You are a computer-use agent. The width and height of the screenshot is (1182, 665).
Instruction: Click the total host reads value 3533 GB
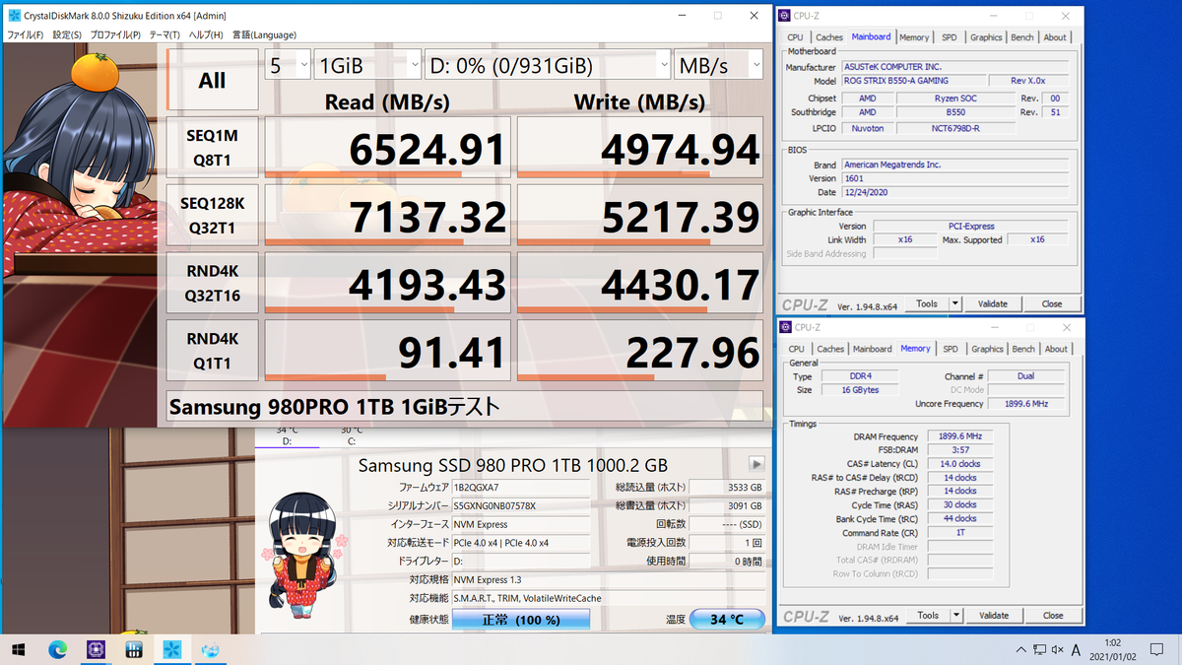point(726,487)
